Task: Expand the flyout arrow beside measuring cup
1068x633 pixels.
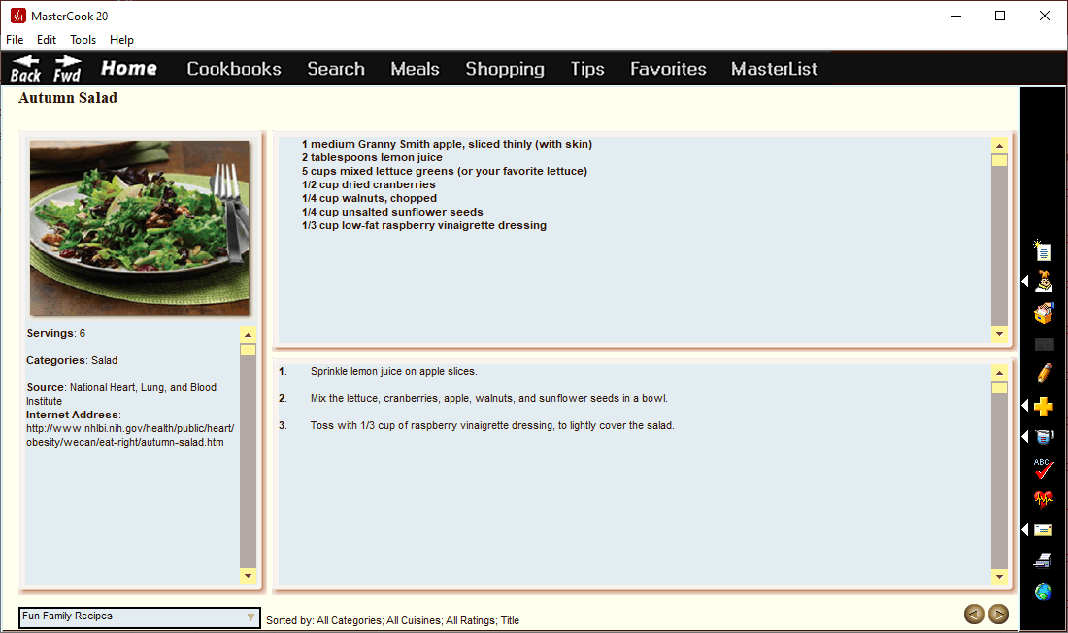Action: [1025, 436]
